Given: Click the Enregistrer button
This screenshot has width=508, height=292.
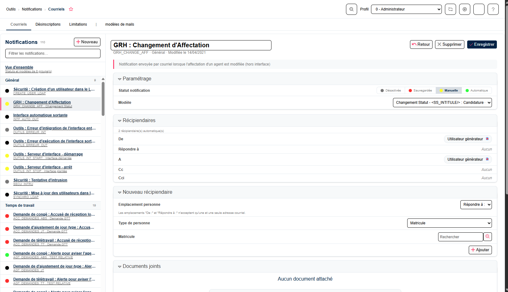Looking at the screenshot, I should 482,44.
